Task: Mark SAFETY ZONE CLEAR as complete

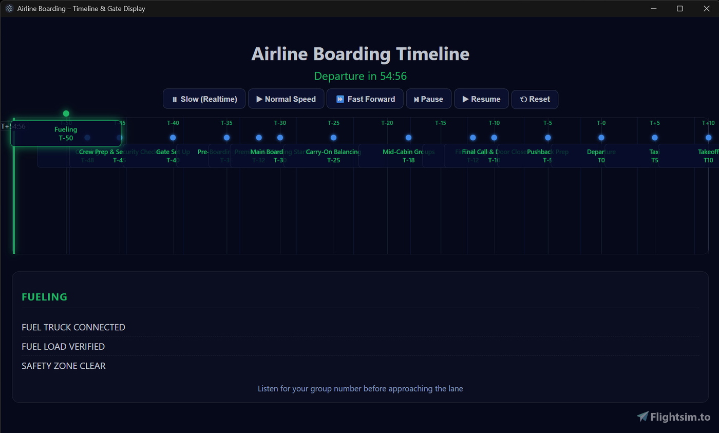Action: coord(64,366)
